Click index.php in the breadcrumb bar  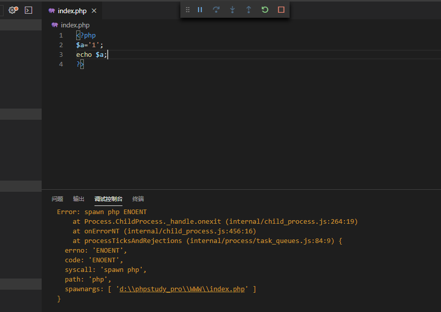coord(75,25)
